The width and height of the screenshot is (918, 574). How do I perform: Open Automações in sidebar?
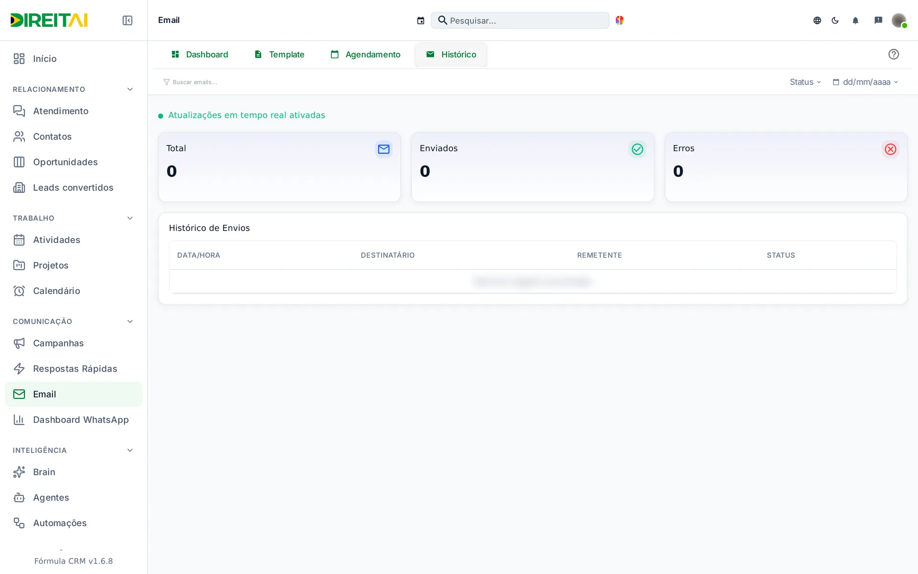click(73, 523)
